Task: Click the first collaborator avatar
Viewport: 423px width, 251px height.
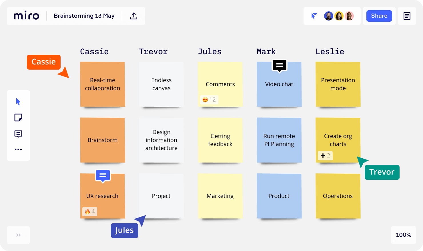Action: coord(328,16)
